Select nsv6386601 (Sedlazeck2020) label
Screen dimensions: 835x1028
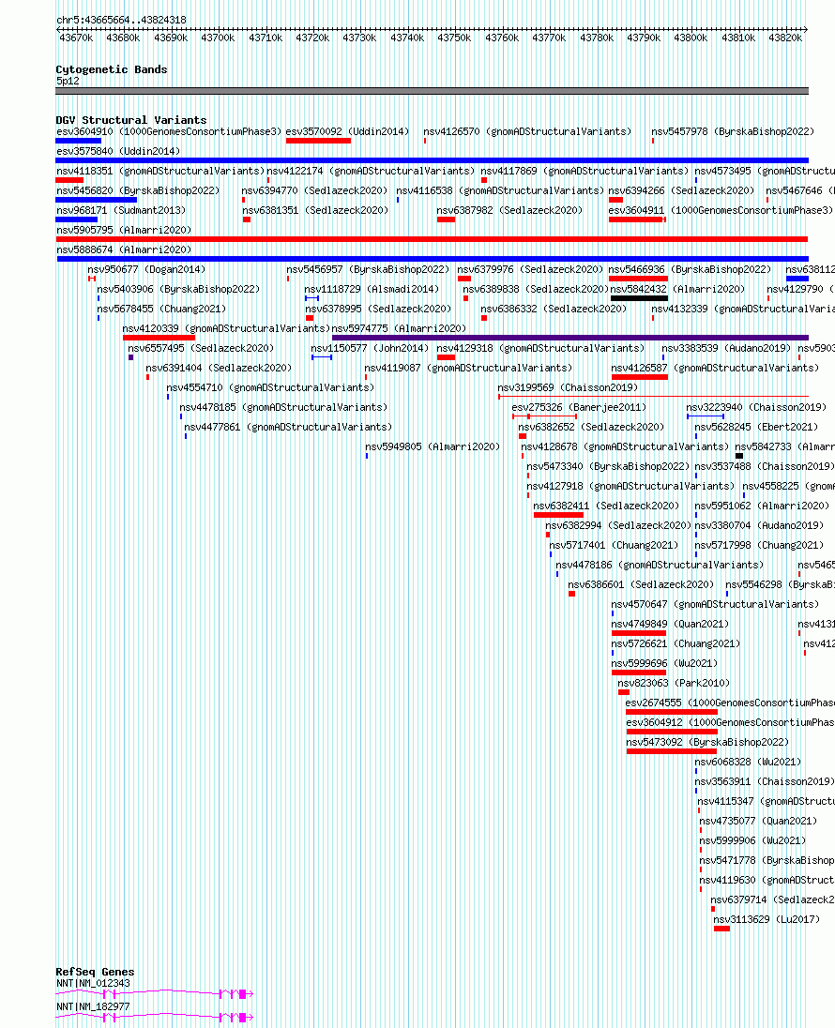click(x=640, y=583)
